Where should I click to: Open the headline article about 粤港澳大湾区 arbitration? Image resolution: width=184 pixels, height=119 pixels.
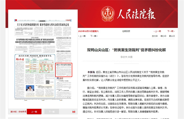coord(43,25)
